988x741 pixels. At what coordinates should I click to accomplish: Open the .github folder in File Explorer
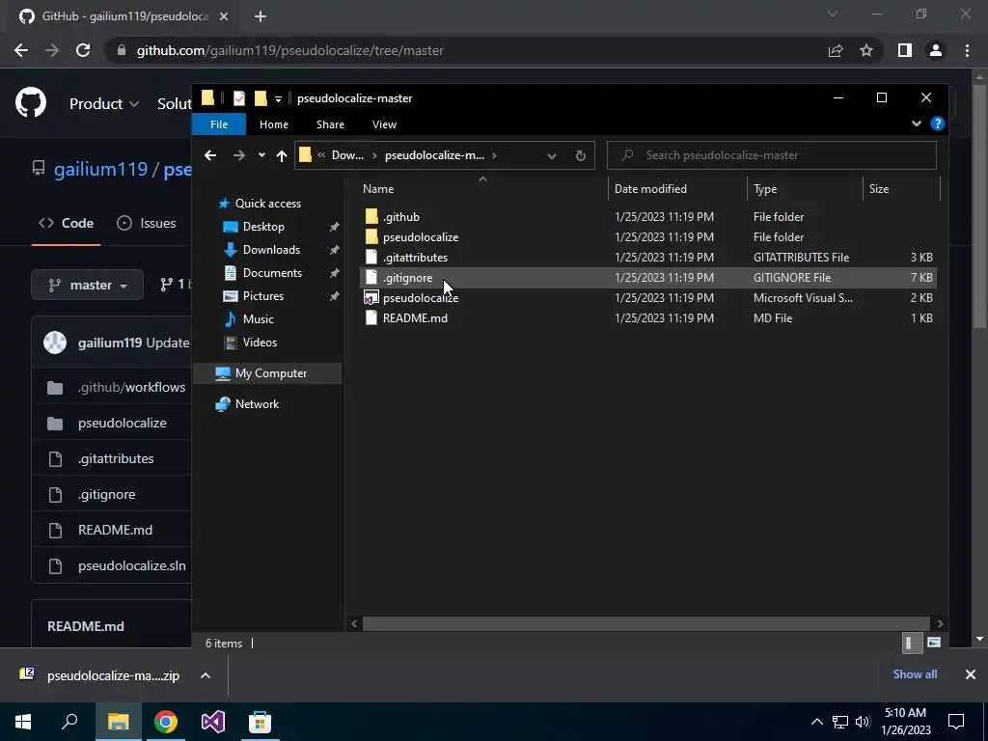[x=400, y=217]
